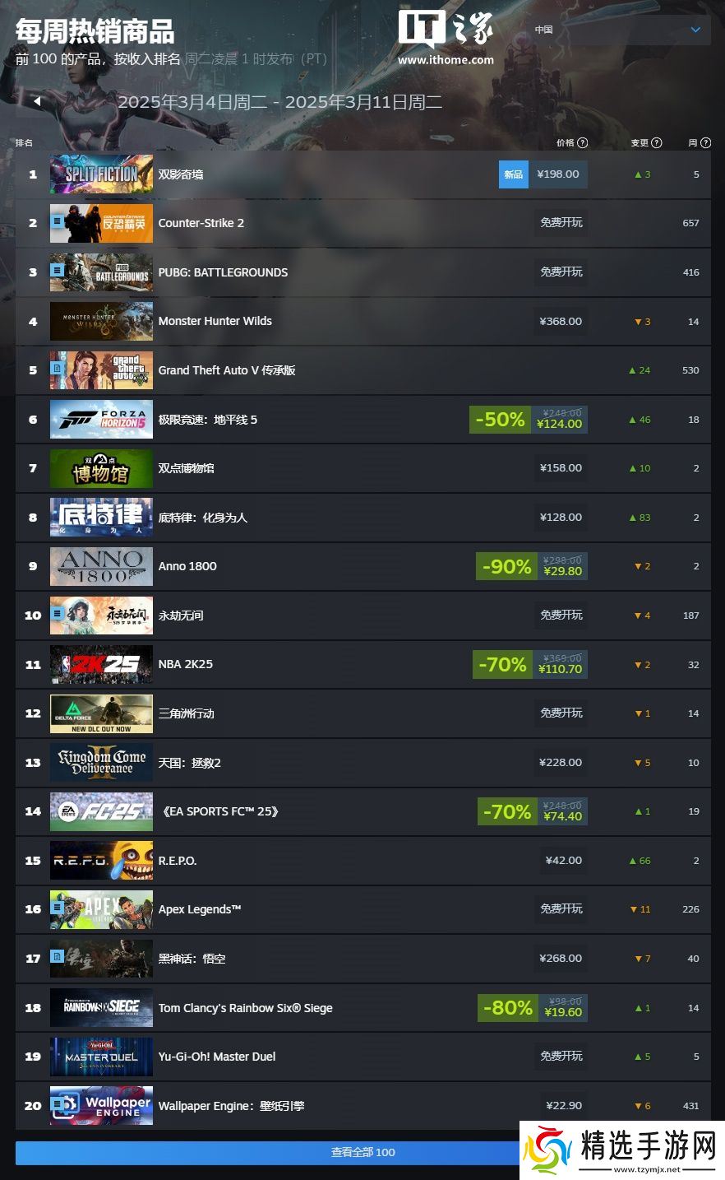Open Yu-Gi-Oh! Master Duel entry
The image size is (725, 1180).
[x=217, y=1057]
